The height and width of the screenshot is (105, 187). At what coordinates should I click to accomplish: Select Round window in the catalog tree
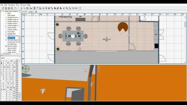pos(12,46)
